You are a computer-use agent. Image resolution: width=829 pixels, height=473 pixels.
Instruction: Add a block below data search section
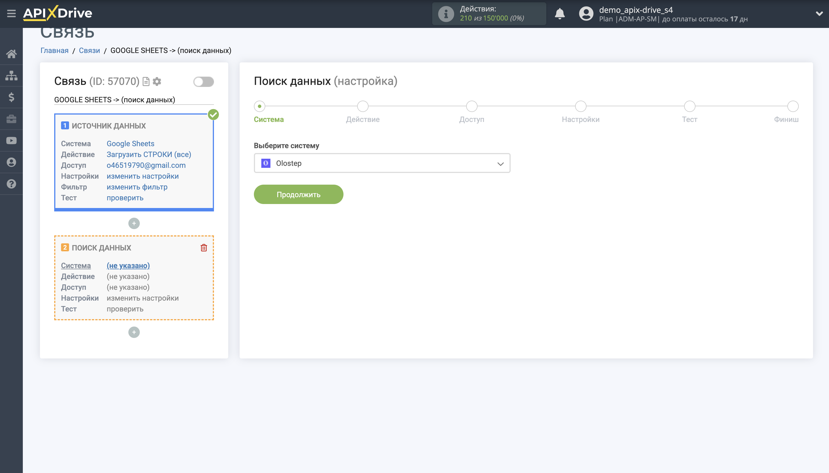point(134,332)
